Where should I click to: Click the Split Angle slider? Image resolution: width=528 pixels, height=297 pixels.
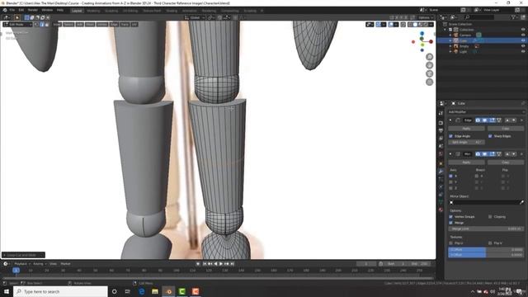tap(466, 142)
